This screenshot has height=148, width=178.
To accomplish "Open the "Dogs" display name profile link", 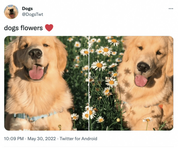I will [x=27, y=9].
